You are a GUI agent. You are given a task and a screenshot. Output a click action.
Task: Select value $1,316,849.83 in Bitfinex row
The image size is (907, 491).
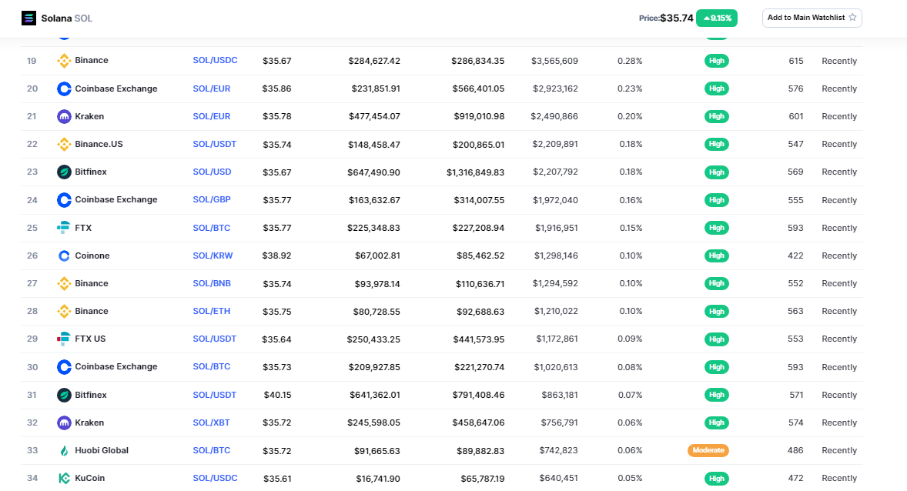click(x=476, y=172)
